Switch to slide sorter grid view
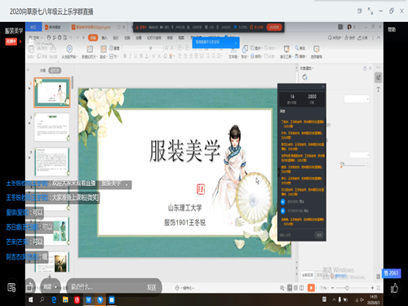408x306 pixels. (x=295, y=288)
